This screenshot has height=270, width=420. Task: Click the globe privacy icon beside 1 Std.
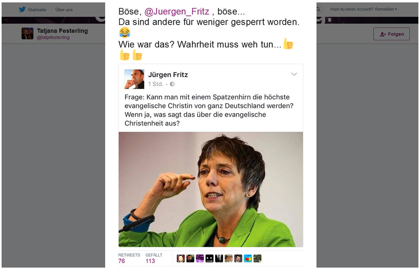[x=172, y=84]
